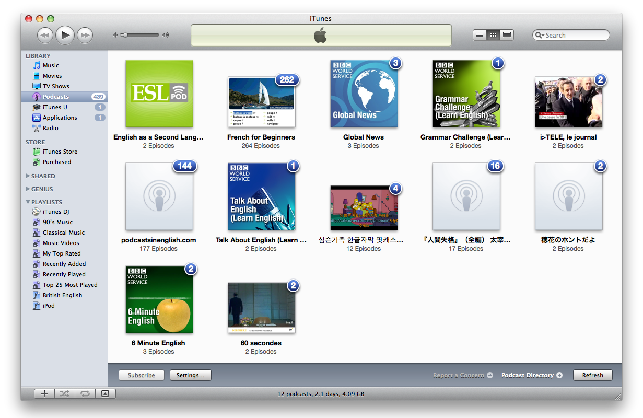The width and height of the screenshot is (643, 418).
Task: Toggle repeat playback
Action: (x=85, y=394)
